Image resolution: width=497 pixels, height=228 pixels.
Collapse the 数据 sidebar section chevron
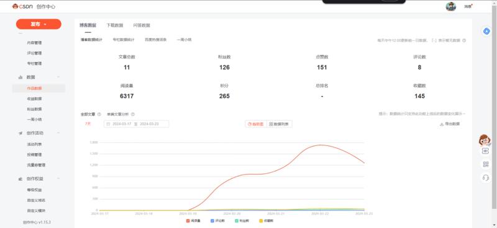click(58, 77)
